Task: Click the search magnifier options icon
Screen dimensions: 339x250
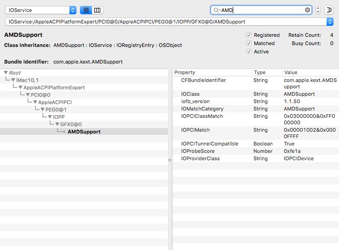Action: [x=217, y=10]
